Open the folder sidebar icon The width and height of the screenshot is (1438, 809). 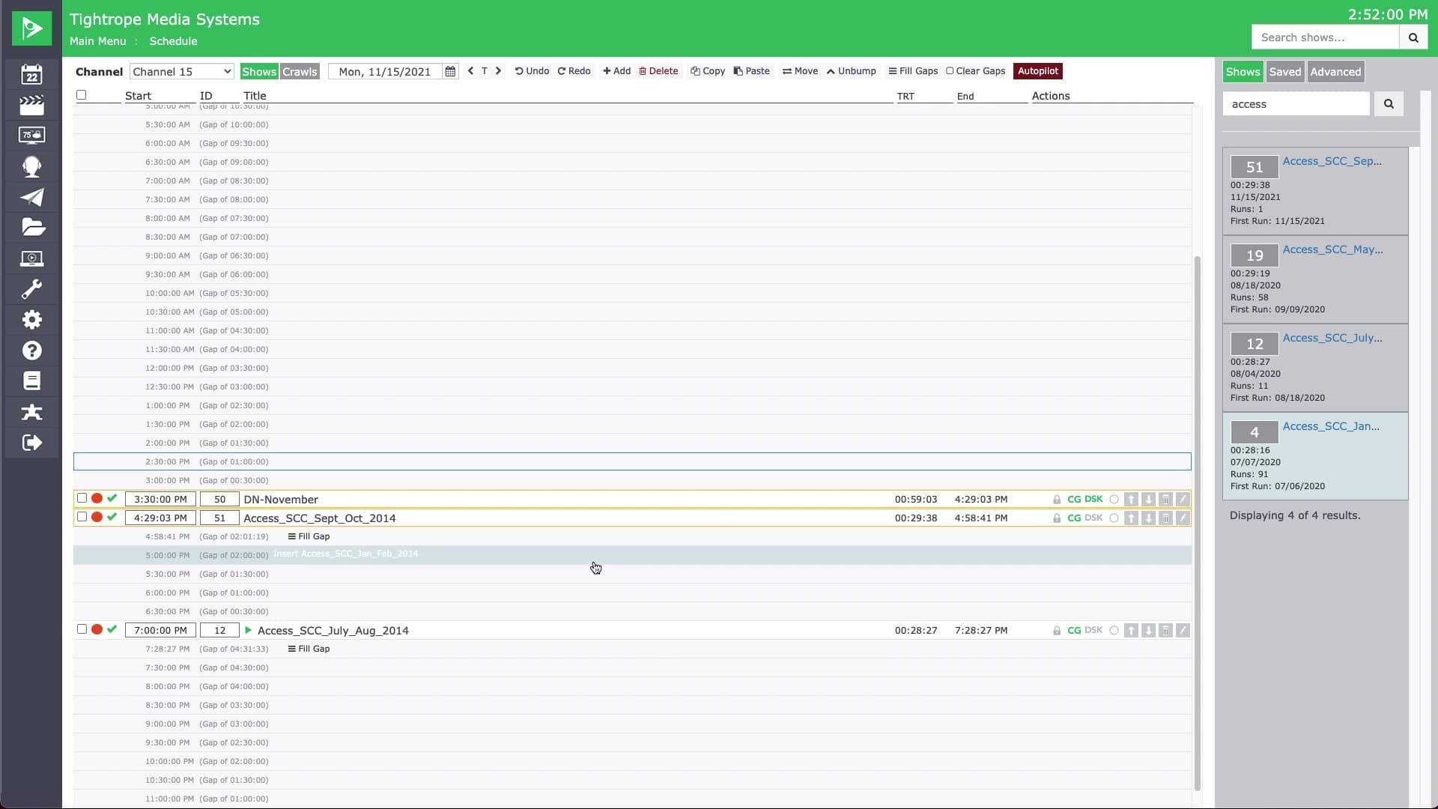[x=33, y=227]
